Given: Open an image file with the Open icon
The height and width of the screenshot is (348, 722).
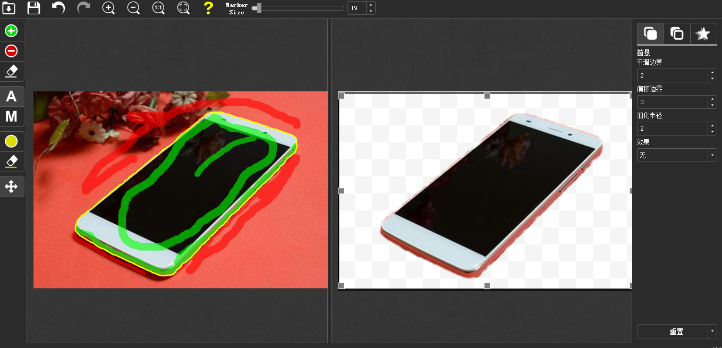Looking at the screenshot, I should pyautogui.click(x=9, y=8).
